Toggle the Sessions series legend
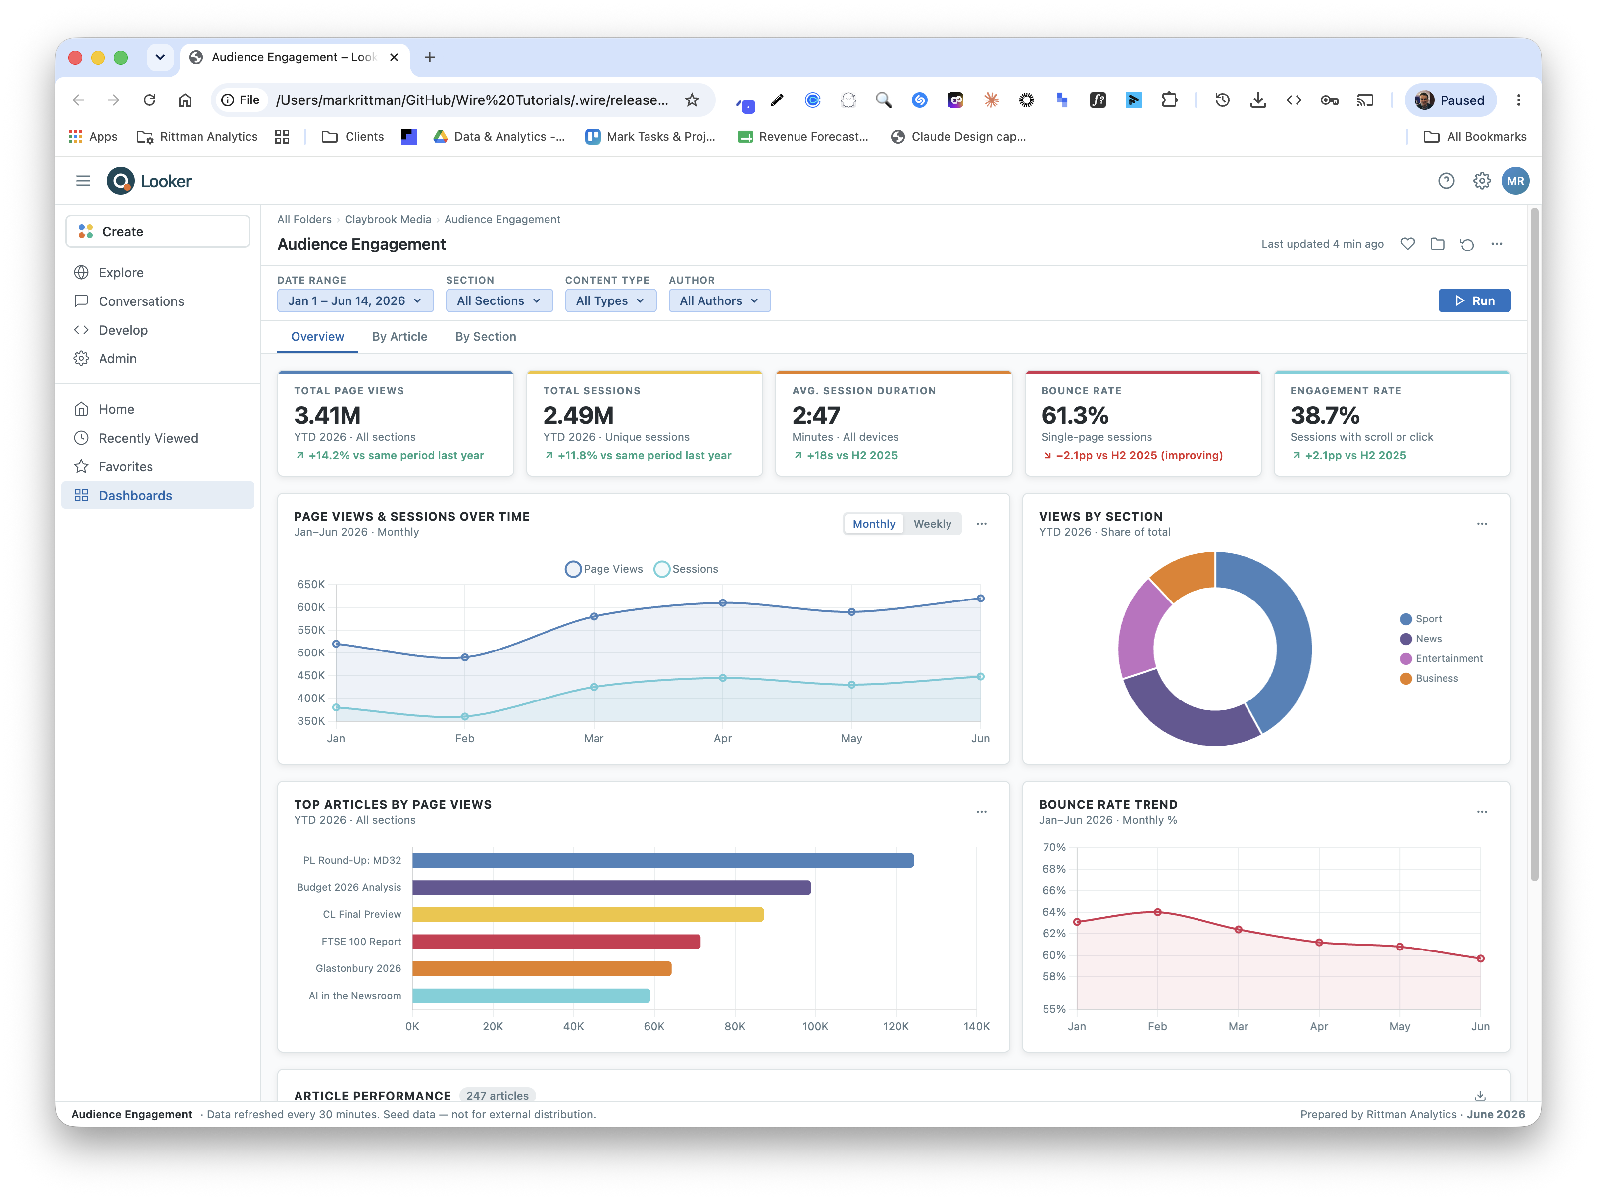1597x1200 pixels. (x=686, y=569)
